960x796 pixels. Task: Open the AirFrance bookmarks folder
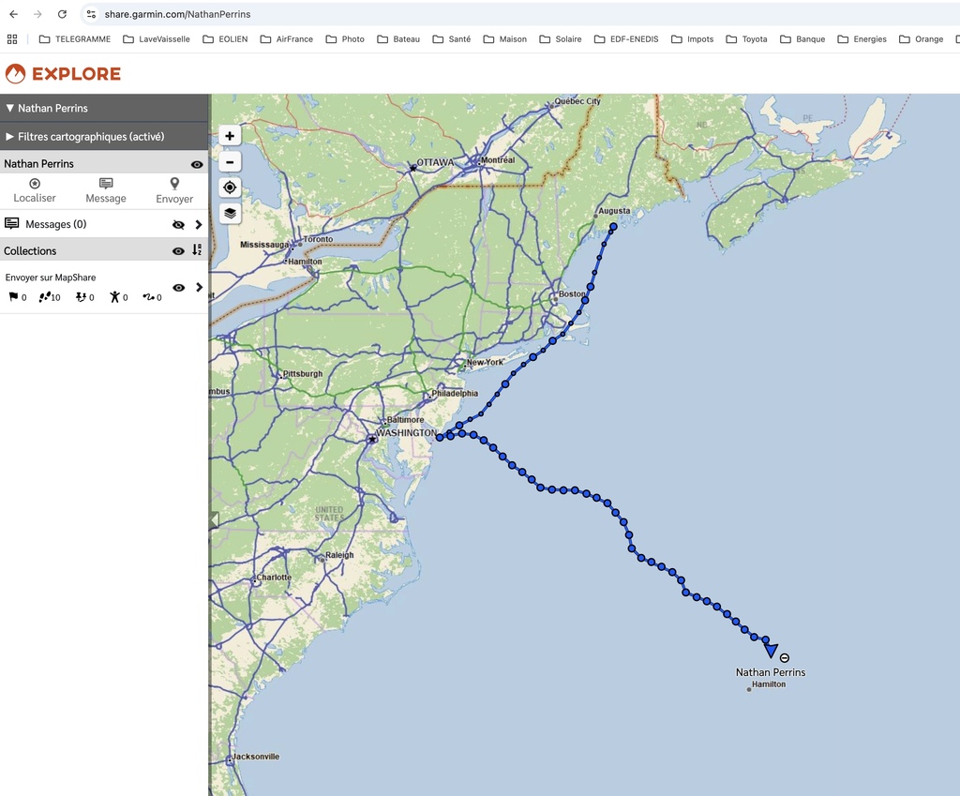pos(287,39)
